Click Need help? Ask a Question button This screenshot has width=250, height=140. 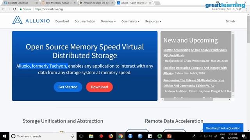pyautogui.click(x=223, y=128)
